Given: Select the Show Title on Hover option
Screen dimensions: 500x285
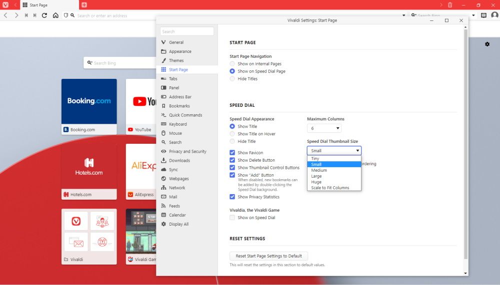Looking at the screenshot, I should (x=232, y=134).
